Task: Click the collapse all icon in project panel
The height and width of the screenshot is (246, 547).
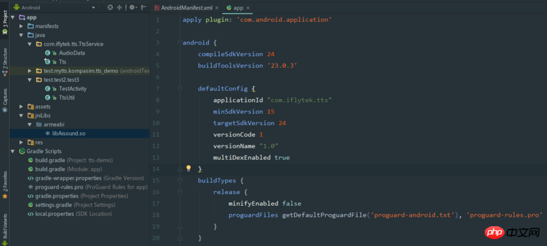Action: 119,8
